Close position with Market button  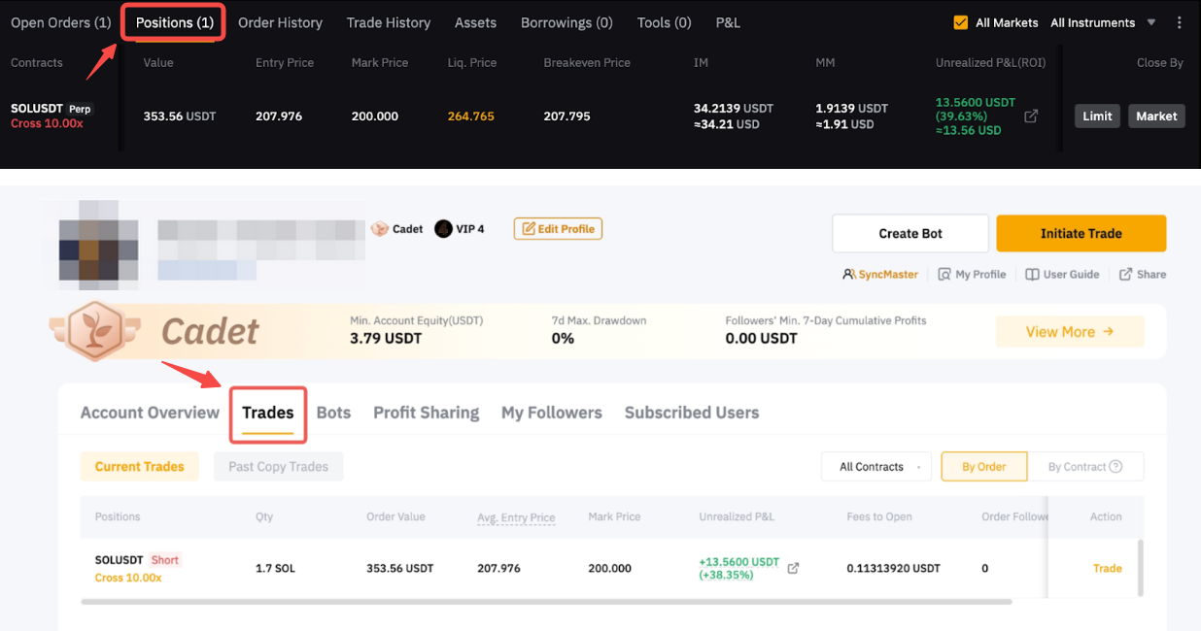[x=1156, y=116]
